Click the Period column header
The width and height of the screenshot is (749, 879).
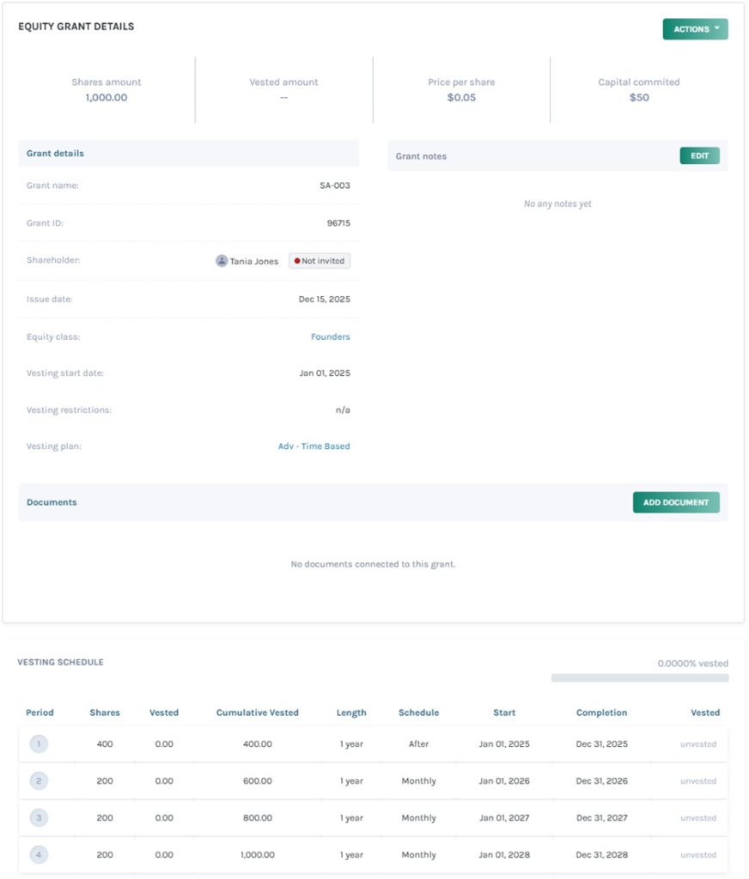point(40,712)
